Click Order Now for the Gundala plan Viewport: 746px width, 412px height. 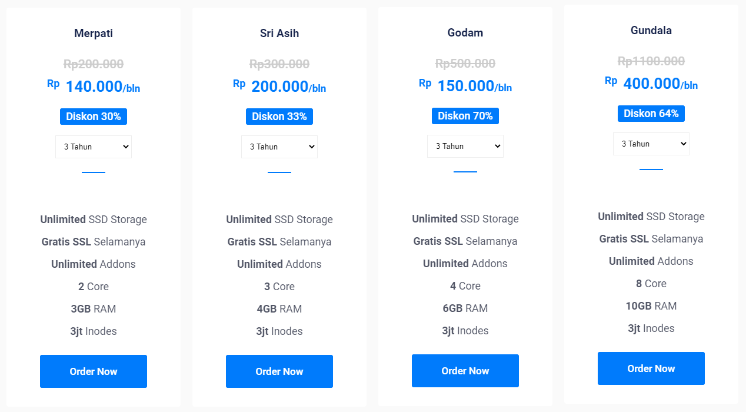click(651, 368)
